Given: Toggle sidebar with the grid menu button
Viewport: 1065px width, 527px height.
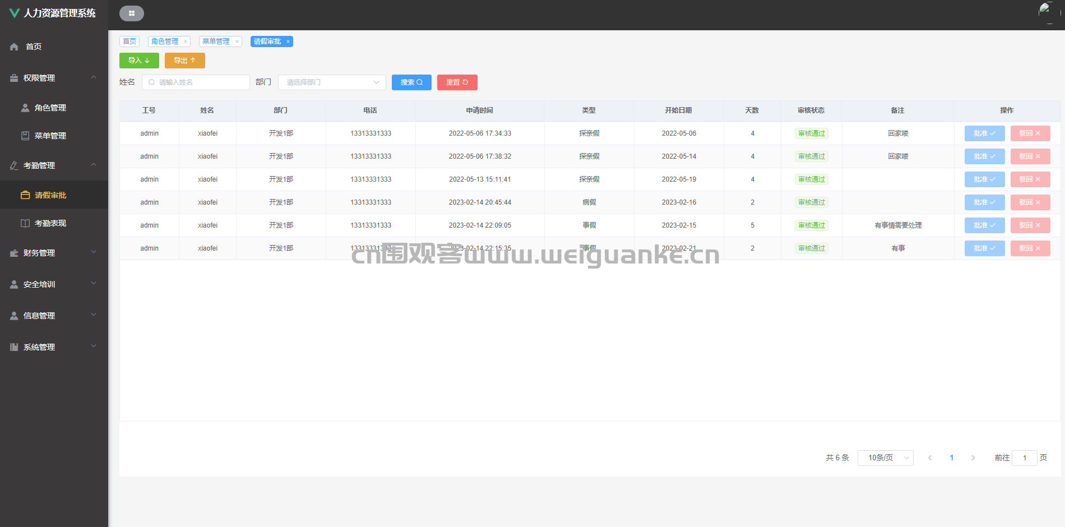Looking at the screenshot, I should (x=132, y=13).
